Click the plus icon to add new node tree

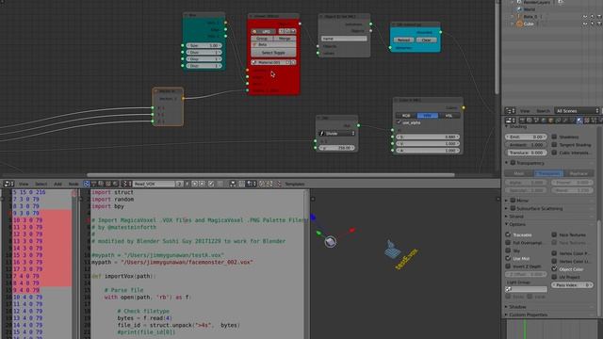(x=194, y=184)
